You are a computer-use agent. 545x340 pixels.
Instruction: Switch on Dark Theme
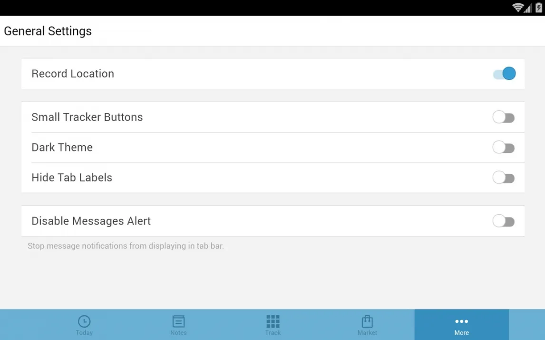pyautogui.click(x=504, y=148)
